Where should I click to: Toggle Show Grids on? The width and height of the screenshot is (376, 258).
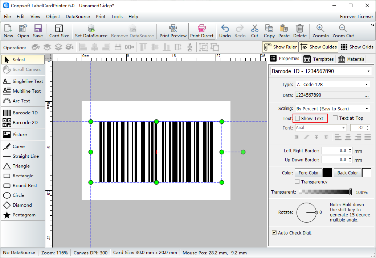(356, 47)
